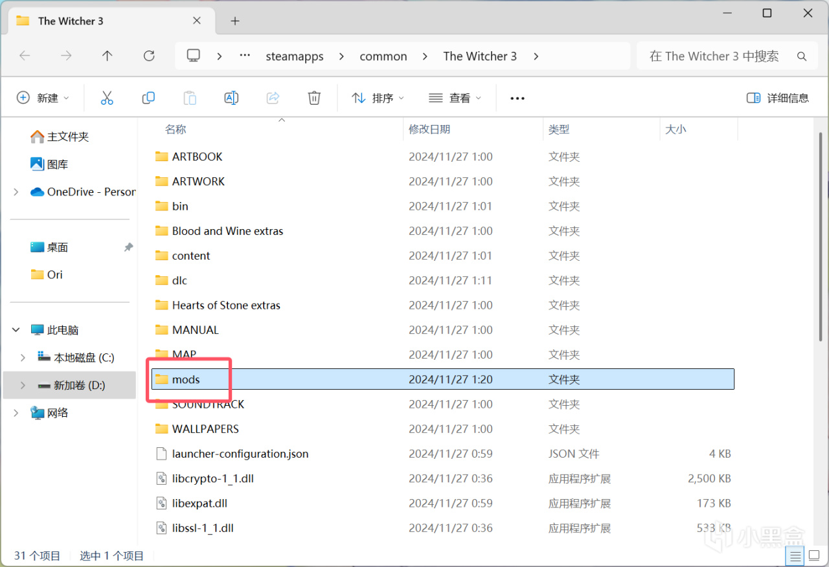Click the monitor icon in address bar

193,56
